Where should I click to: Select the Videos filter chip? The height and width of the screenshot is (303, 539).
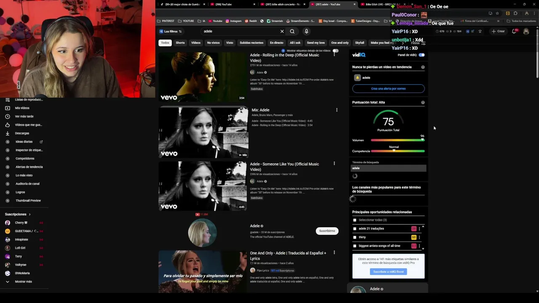click(196, 43)
